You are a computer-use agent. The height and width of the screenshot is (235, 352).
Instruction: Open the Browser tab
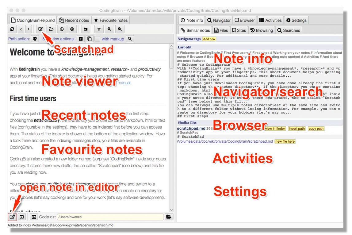pyautogui.click(x=245, y=20)
